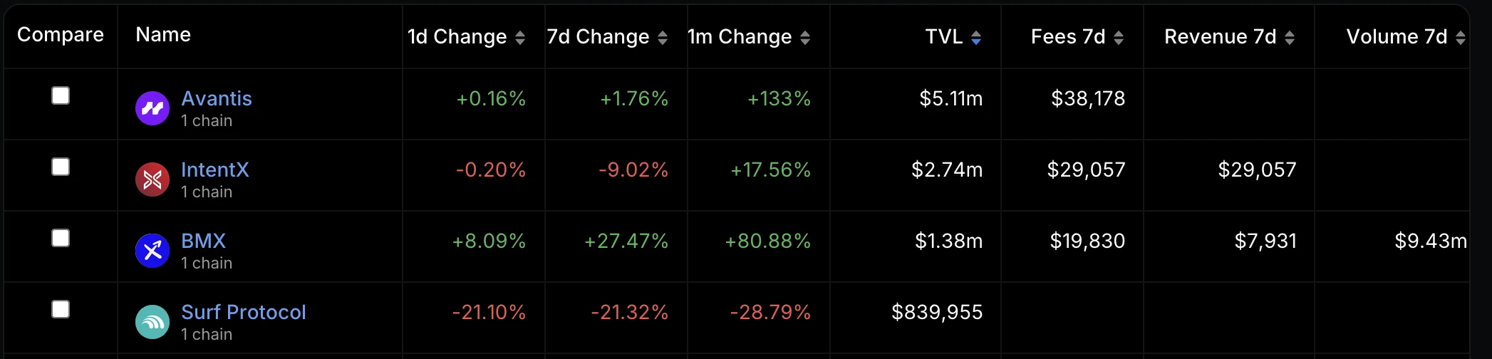
Task: Select Surf Protocol compare checkbox
Action: tap(61, 309)
